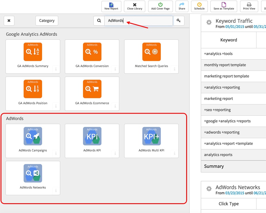Open options menu on AdWords Campaigns tile

pos(56,154)
